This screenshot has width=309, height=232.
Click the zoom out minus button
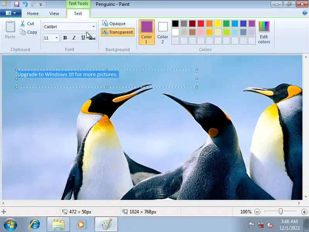click(257, 212)
